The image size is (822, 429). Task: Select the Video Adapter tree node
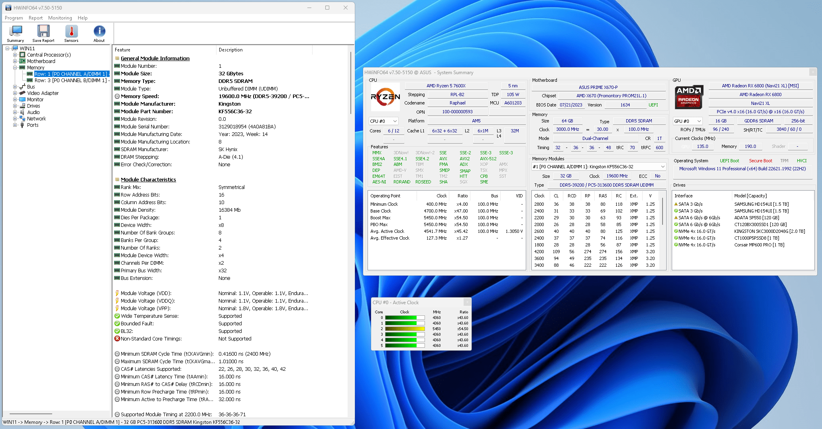tap(43, 93)
